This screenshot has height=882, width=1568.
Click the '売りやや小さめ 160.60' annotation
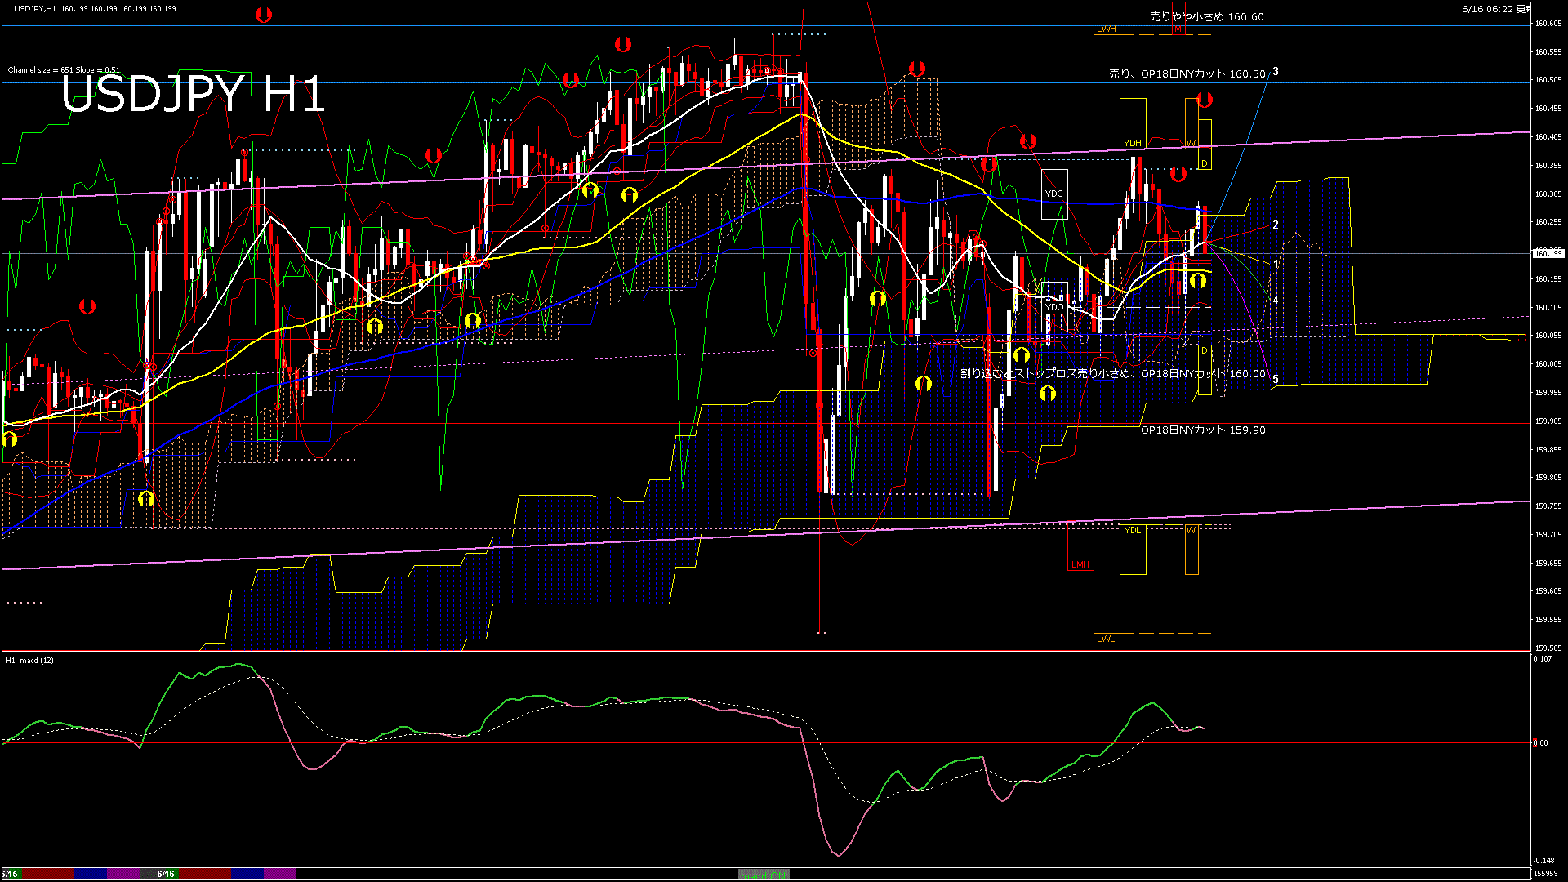click(1206, 16)
